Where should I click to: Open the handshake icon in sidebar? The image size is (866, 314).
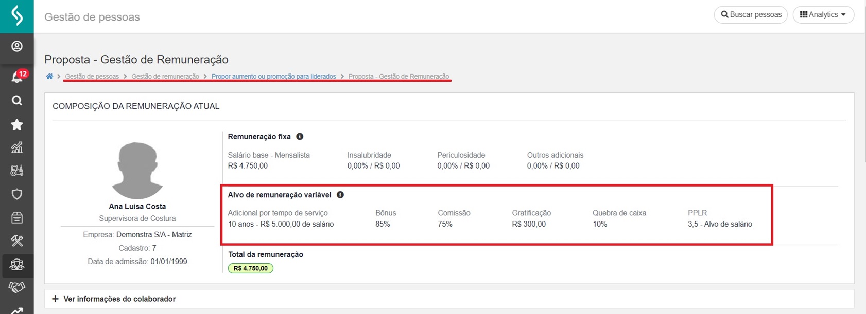[x=17, y=287]
